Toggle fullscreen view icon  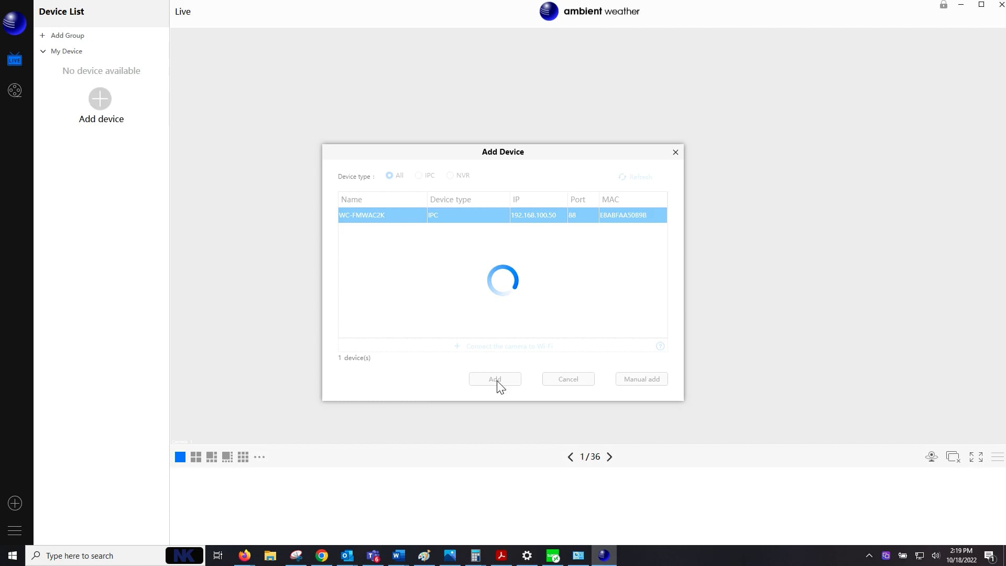976,457
